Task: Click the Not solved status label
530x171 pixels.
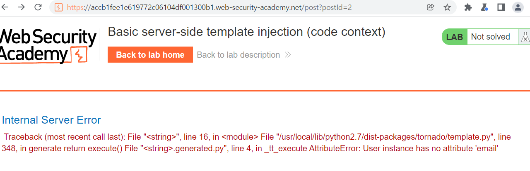Action: pos(491,37)
